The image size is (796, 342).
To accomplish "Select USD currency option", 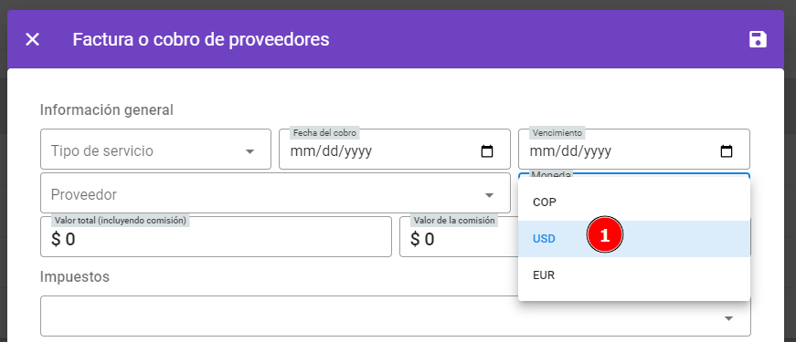I will click(634, 239).
